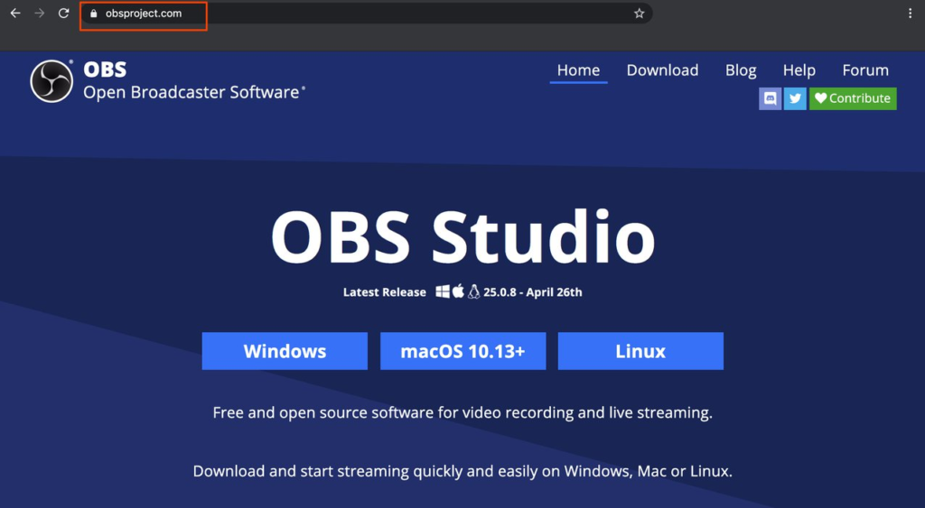Click the browser forward arrow

[40, 13]
